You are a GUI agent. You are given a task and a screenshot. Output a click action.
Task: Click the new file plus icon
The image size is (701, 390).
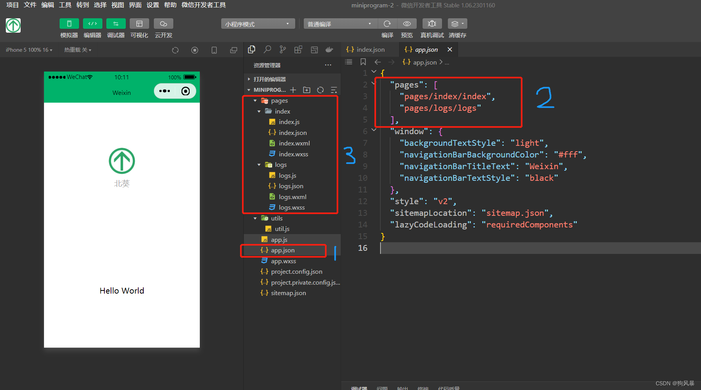click(293, 90)
